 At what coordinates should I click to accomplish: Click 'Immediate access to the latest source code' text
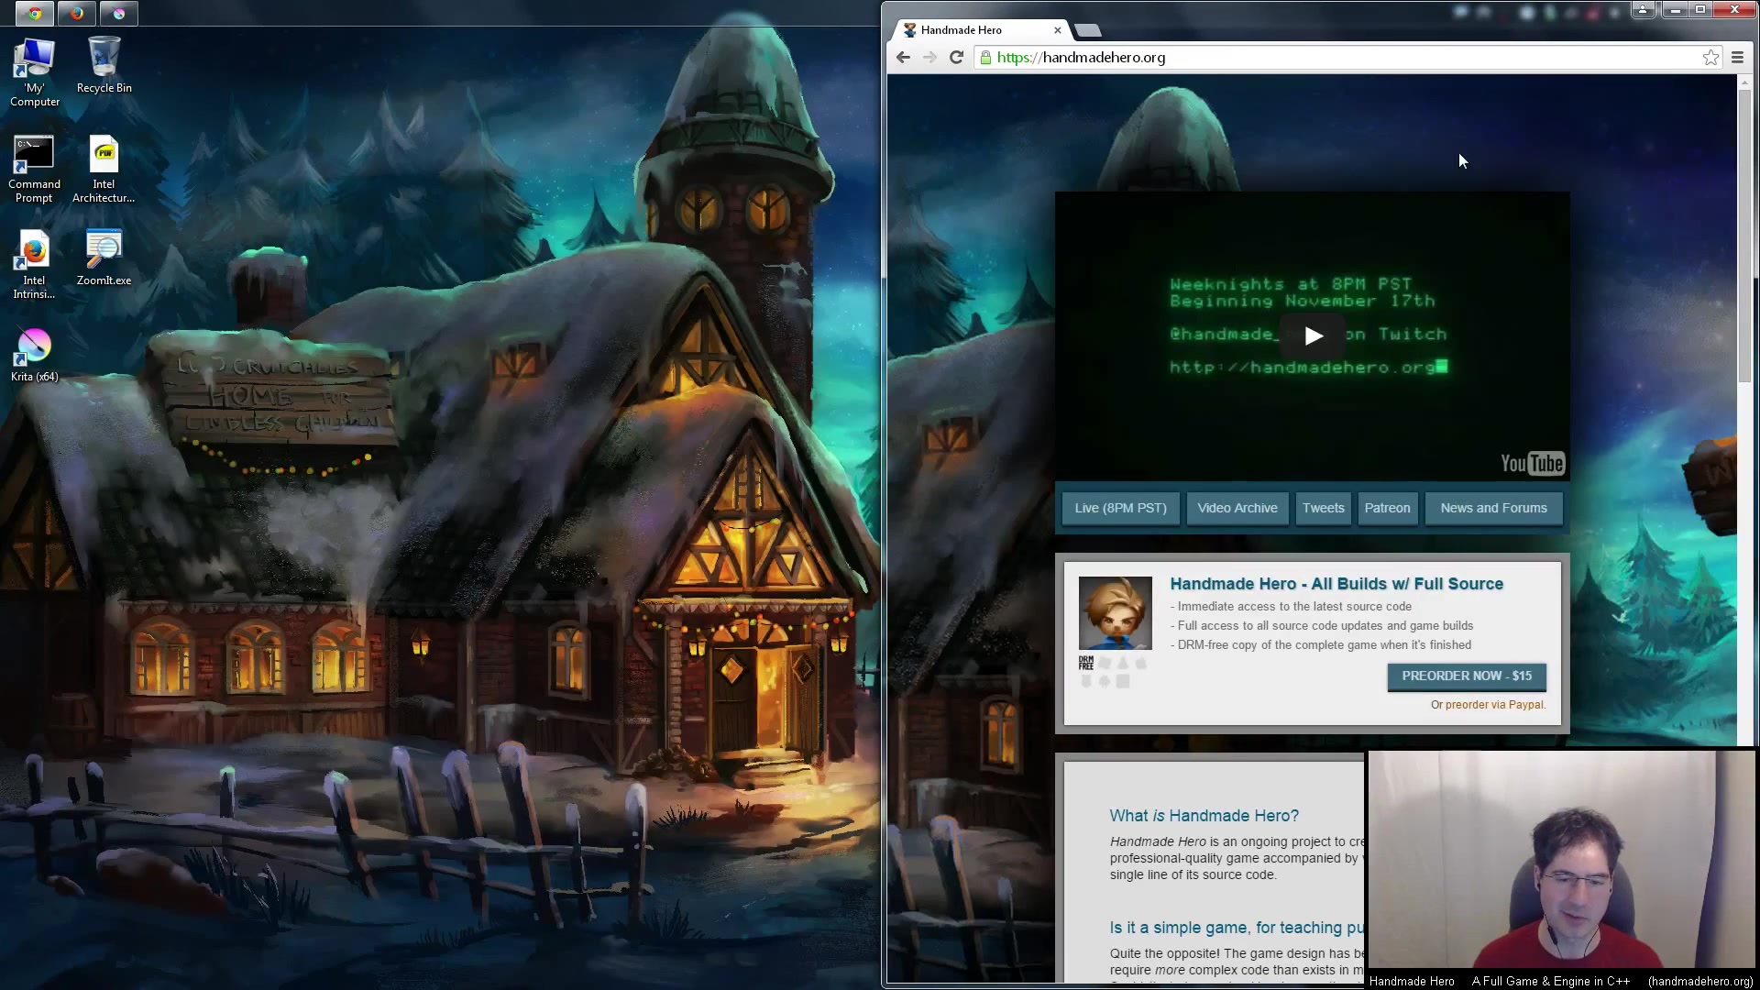pyautogui.click(x=1294, y=607)
